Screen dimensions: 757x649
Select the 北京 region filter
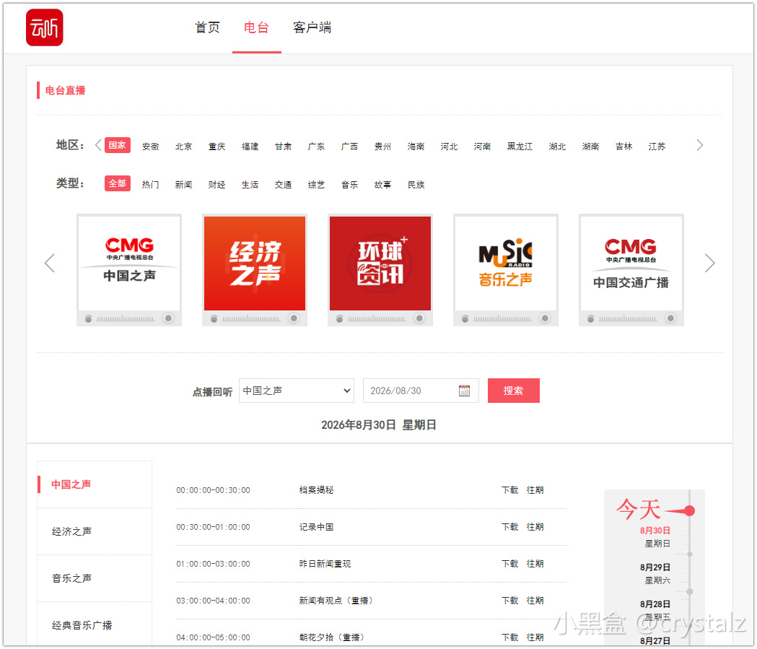point(183,147)
